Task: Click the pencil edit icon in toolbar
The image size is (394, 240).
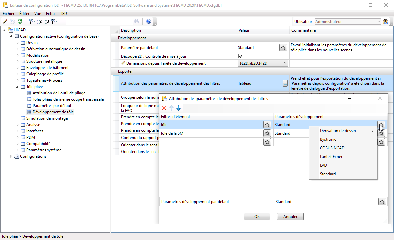Action: (x=5, y=21)
